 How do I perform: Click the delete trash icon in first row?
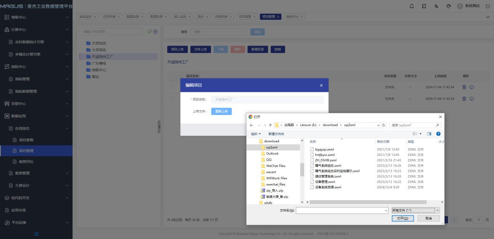464,88
